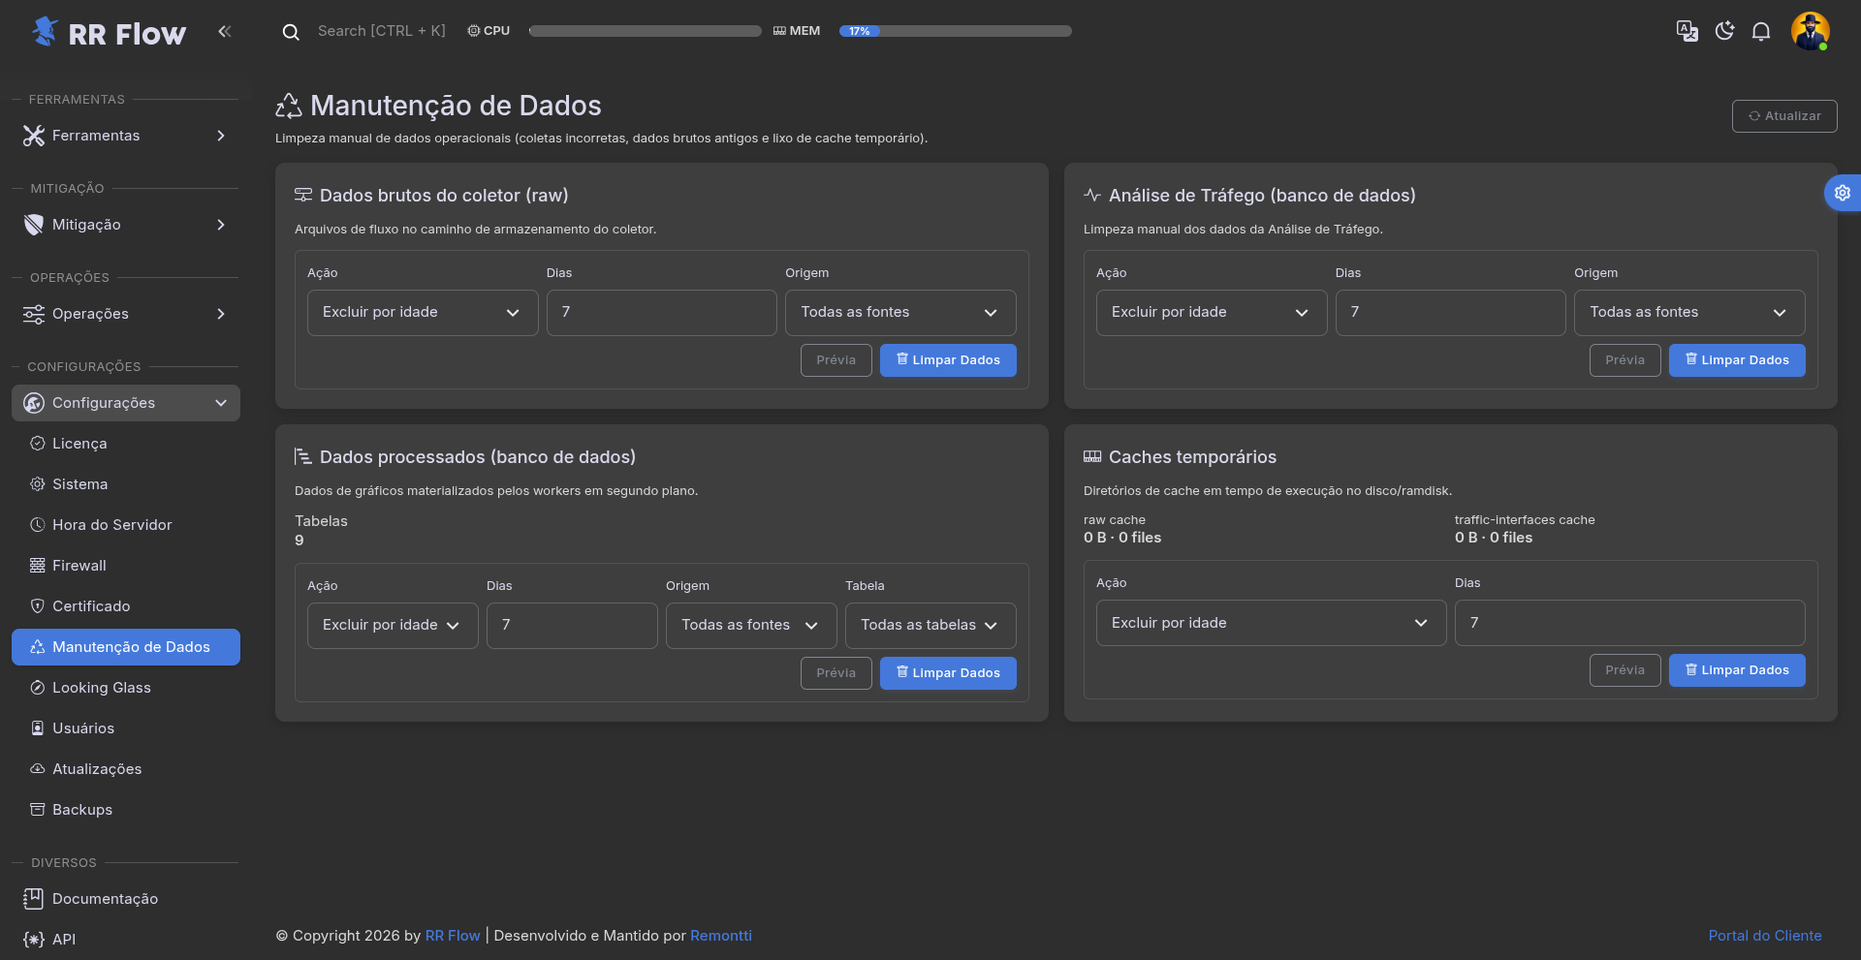Click Limpar Dados in Caches temporários

pyautogui.click(x=1736, y=670)
